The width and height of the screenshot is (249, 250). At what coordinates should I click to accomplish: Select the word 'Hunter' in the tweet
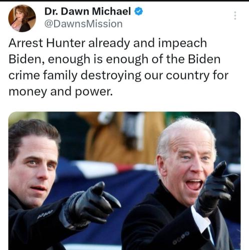(x=66, y=43)
